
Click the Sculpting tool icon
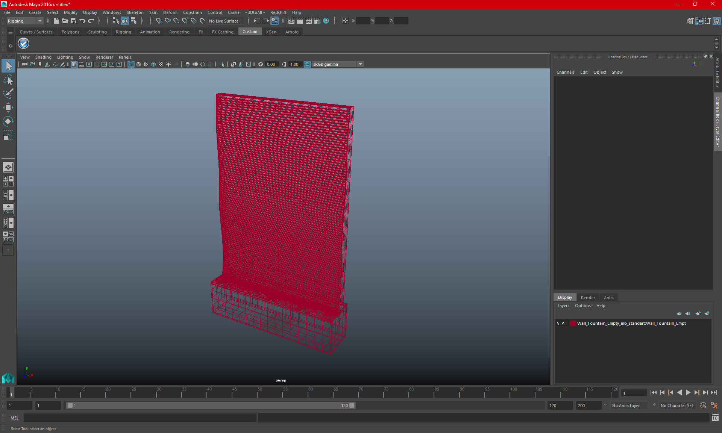[98, 32]
